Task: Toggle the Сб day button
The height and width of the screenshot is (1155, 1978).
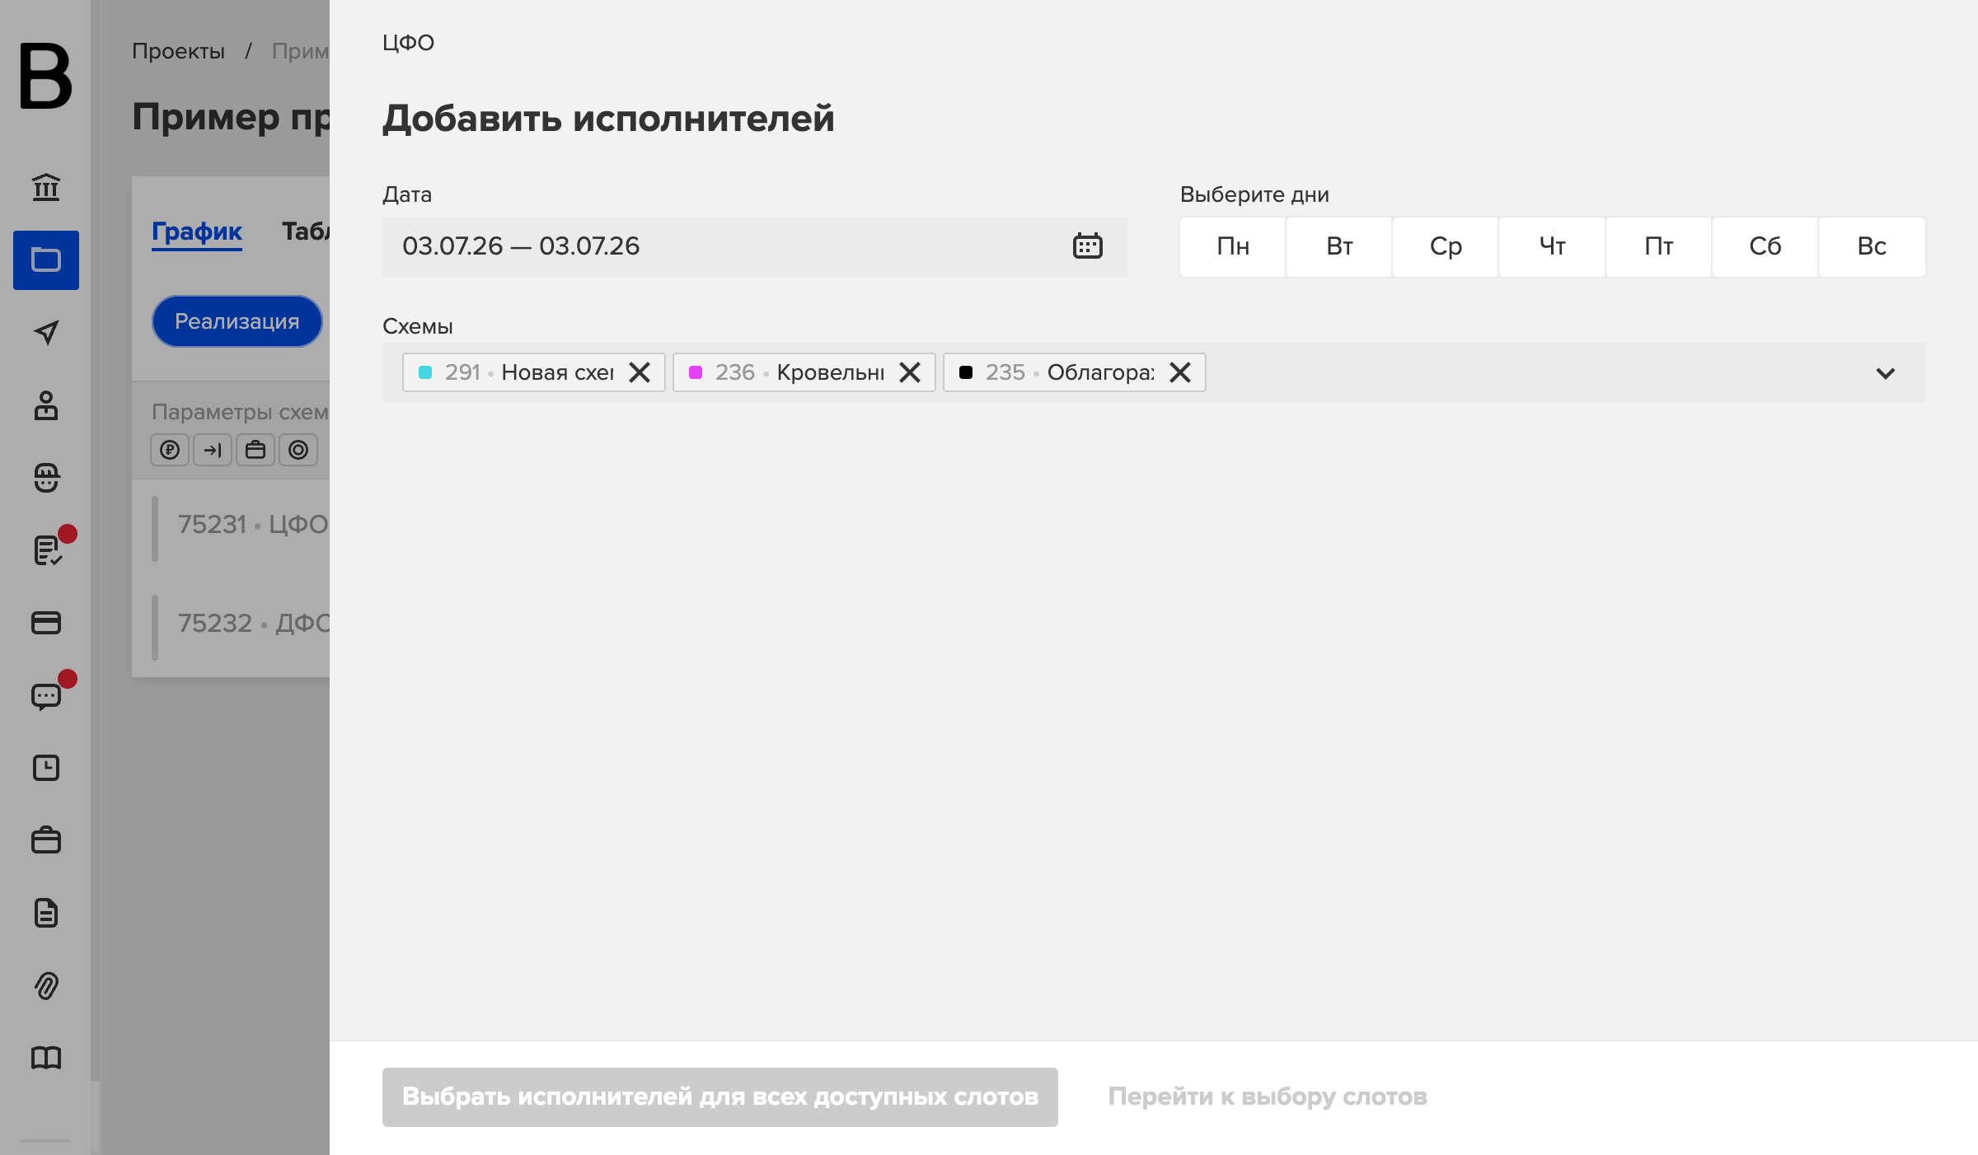Action: click(x=1765, y=247)
